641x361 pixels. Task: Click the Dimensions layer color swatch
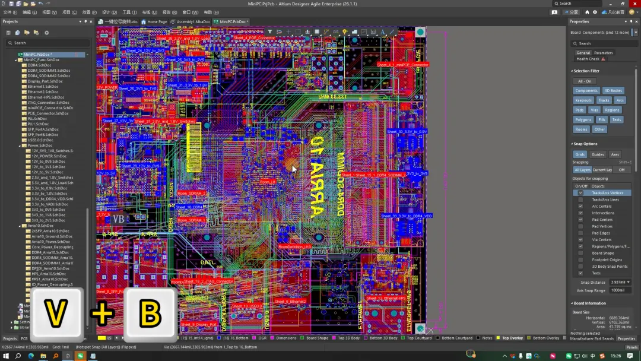tap(272, 338)
